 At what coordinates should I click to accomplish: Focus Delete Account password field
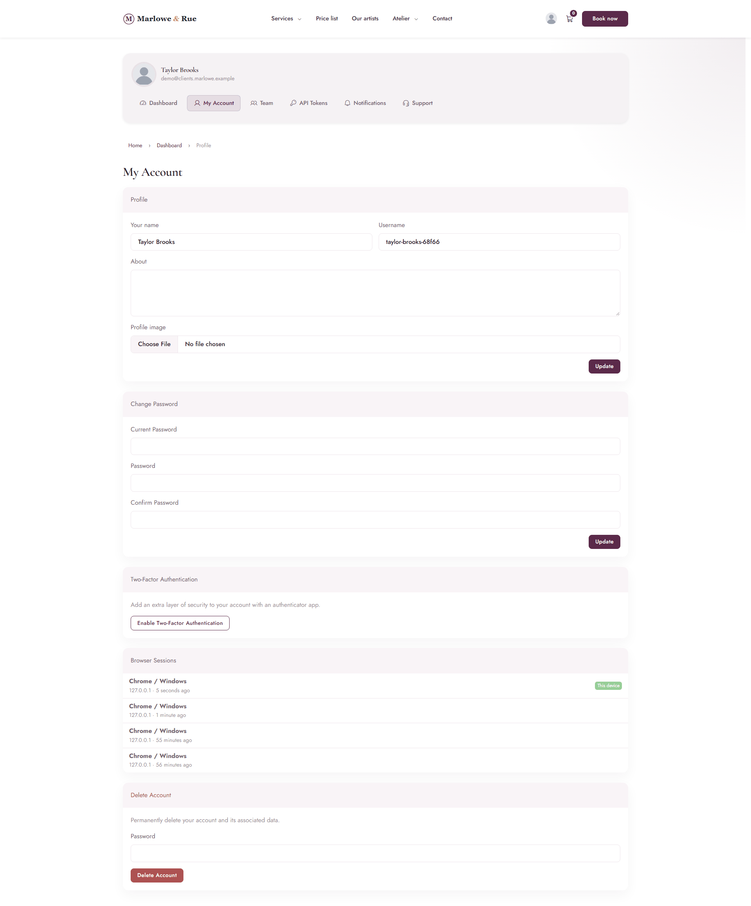(x=375, y=854)
